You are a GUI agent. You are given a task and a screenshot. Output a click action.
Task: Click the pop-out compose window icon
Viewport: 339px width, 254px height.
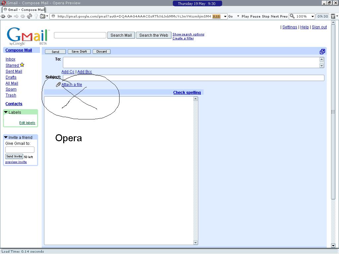322,51
